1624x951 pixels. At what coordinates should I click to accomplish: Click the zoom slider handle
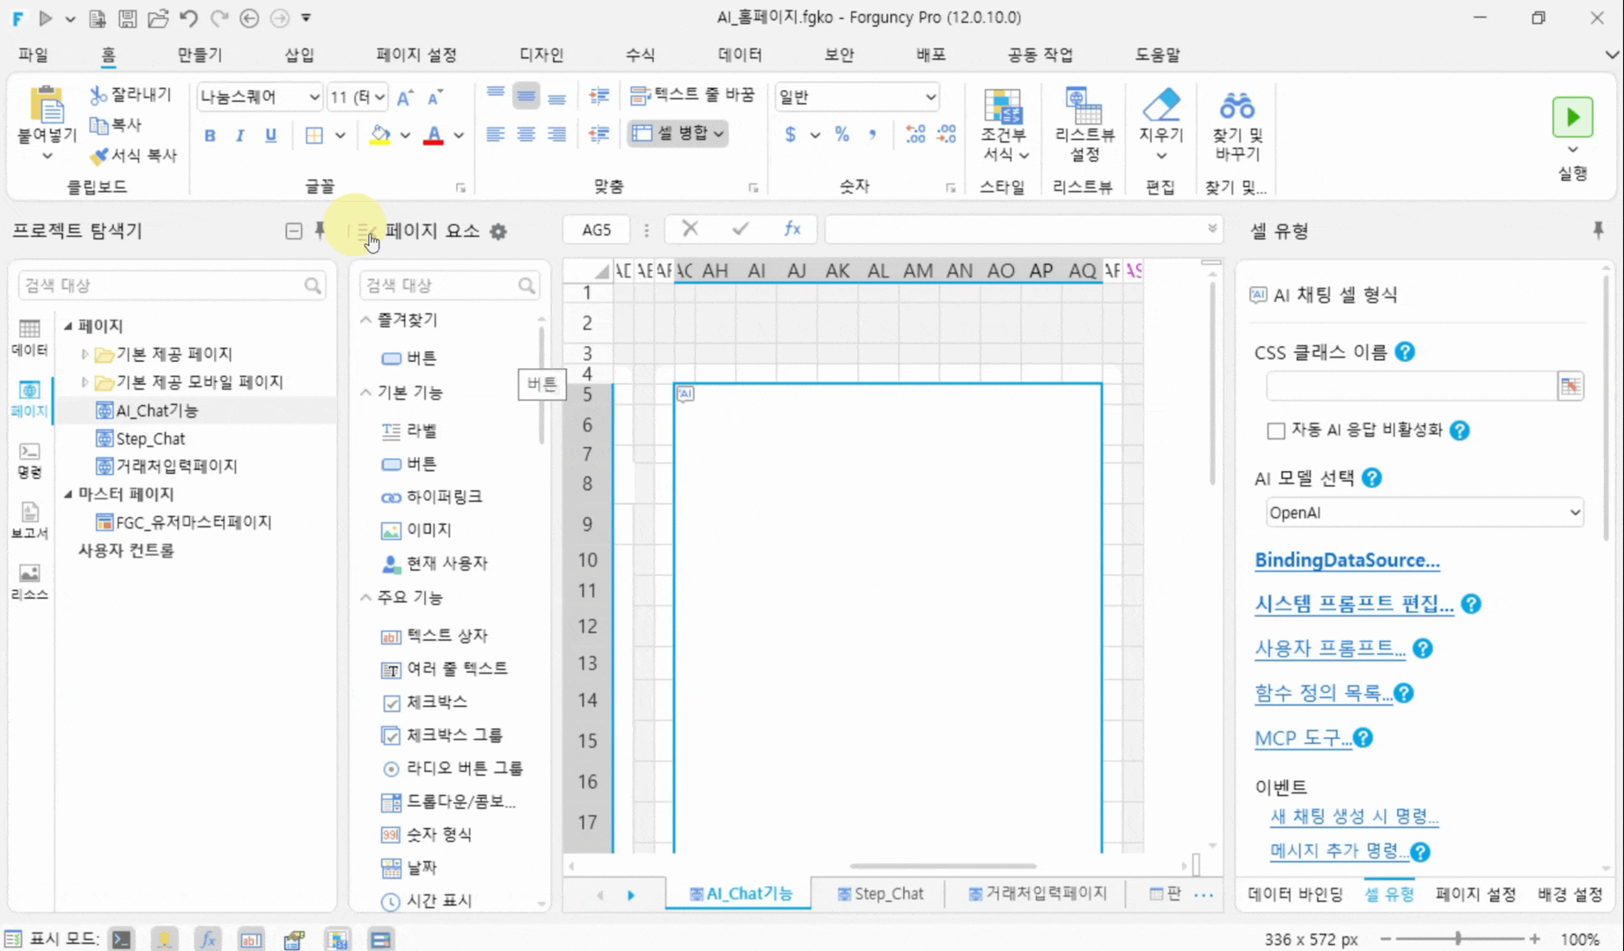(x=1459, y=939)
